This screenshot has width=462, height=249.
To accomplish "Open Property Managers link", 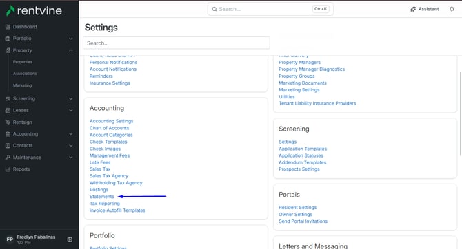I will (x=300, y=63).
